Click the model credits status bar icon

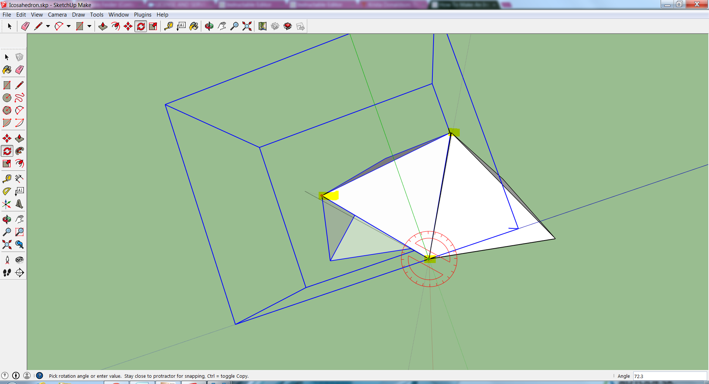click(16, 376)
